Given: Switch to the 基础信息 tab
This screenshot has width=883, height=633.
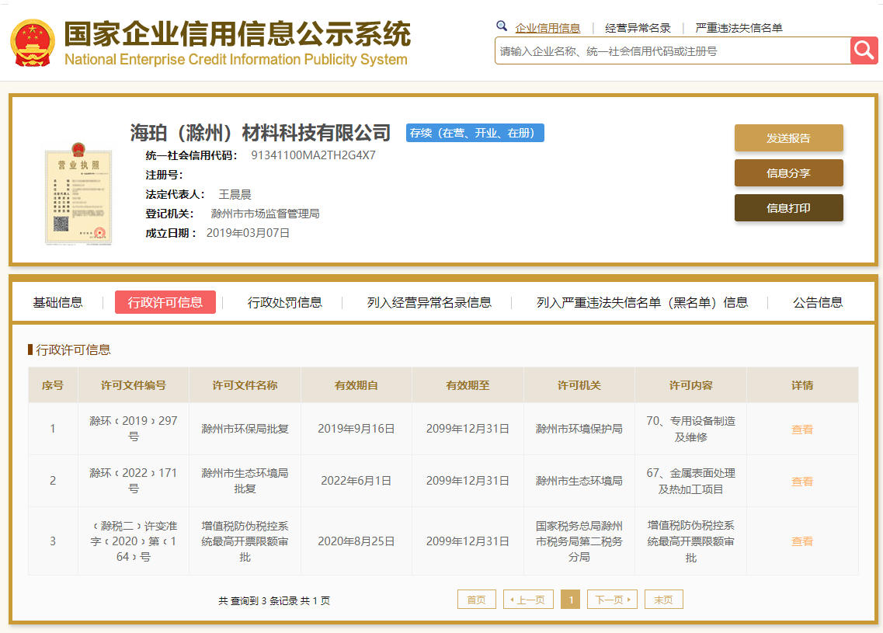Looking at the screenshot, I should tap(57, 303).
